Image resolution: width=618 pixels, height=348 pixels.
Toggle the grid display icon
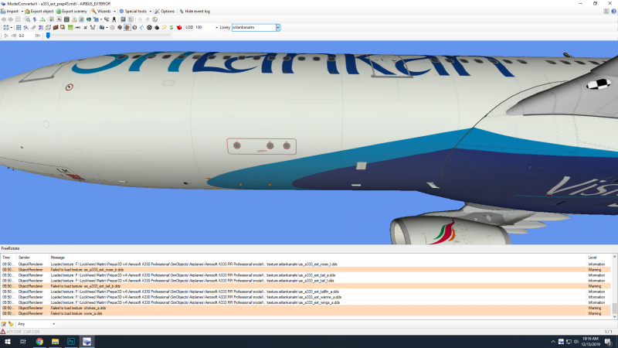19,28
